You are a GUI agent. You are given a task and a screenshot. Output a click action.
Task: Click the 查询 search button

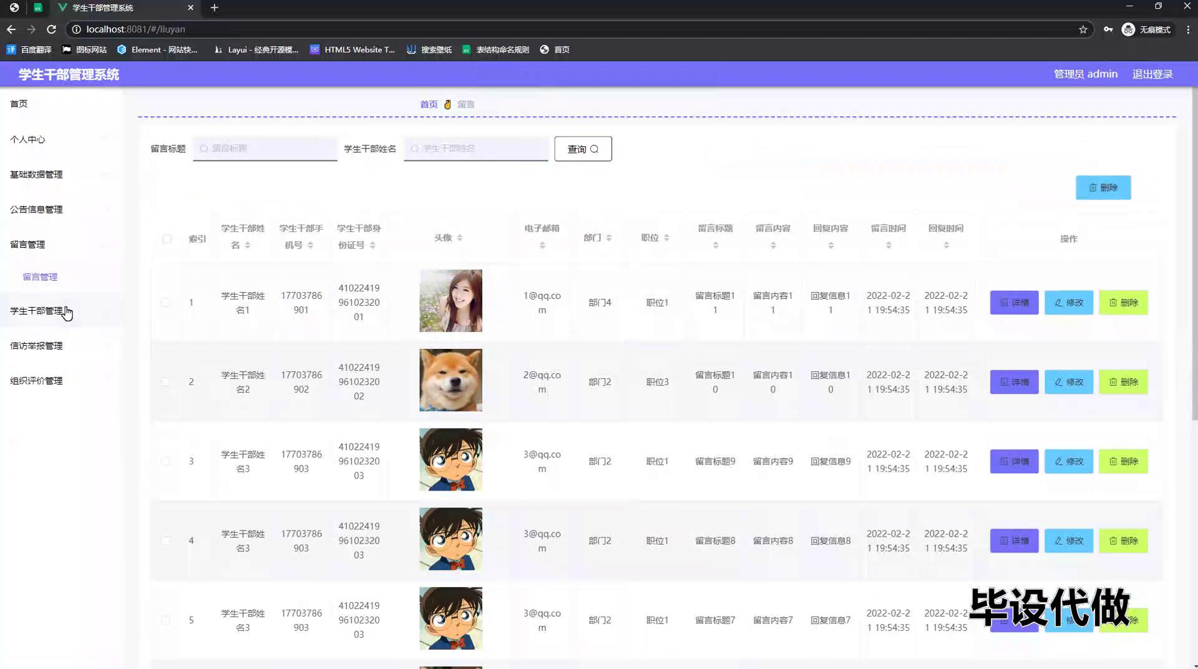pos(583,149)
